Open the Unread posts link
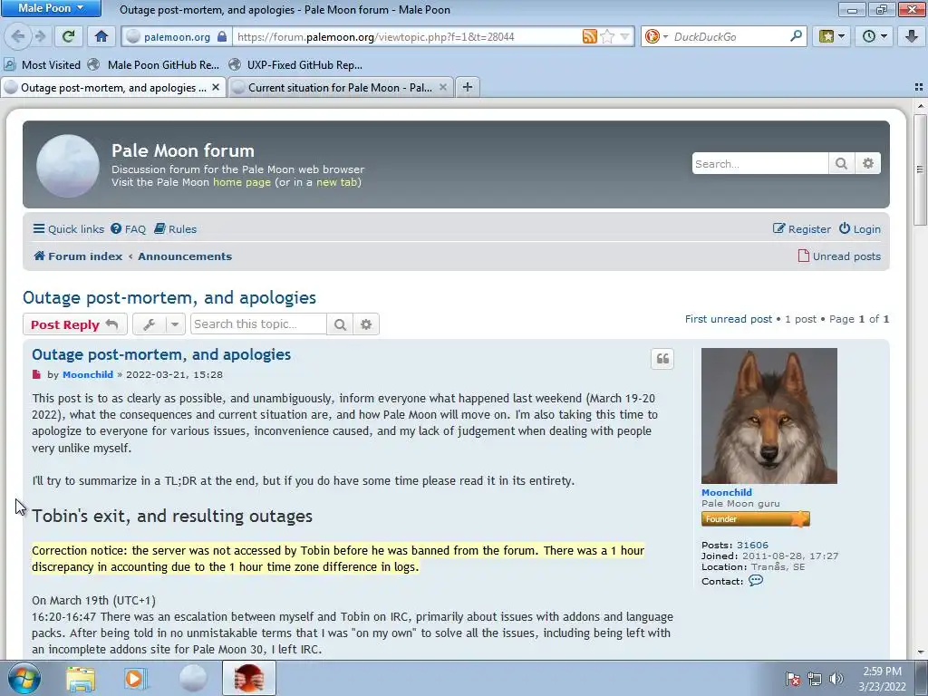The width and height of the screenshot is (928, 696). pyautogui.click(x=839, y=256)
